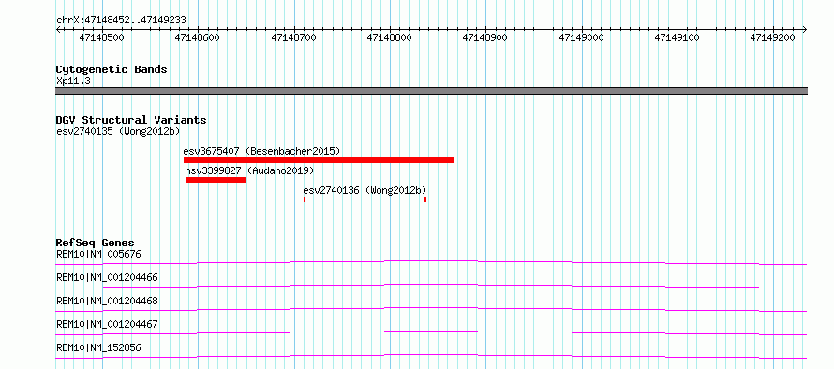Toggle the RefSeq Genes track heading
Screen dimensions: 834x369
click(x=95, y=243)
